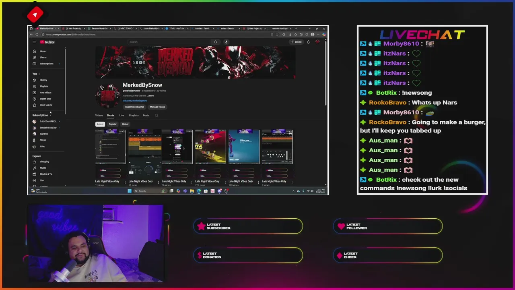Switch to the Videos channel tab
This screenshot has height=290, width=515.
point(99,116)
